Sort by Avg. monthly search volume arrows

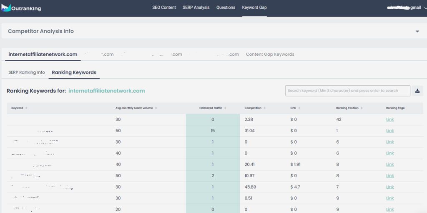click(156, 108)
